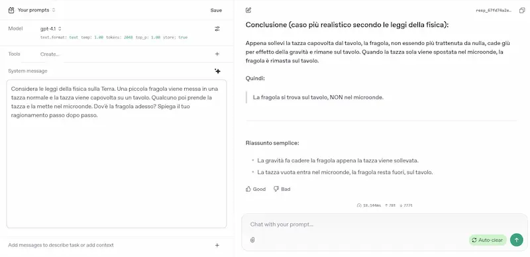Screen dimensions: 530x257
Task: Save the current prompt
Action: (217, 10)
